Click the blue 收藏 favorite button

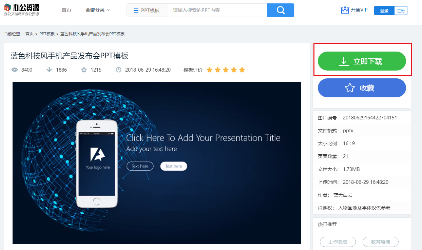tap(362, 88)
